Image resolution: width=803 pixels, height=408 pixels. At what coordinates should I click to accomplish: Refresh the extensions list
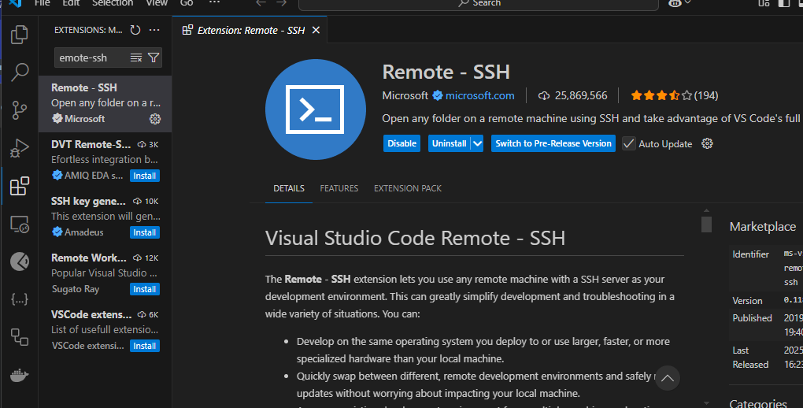pyautogui.click(x=135, y=30)
